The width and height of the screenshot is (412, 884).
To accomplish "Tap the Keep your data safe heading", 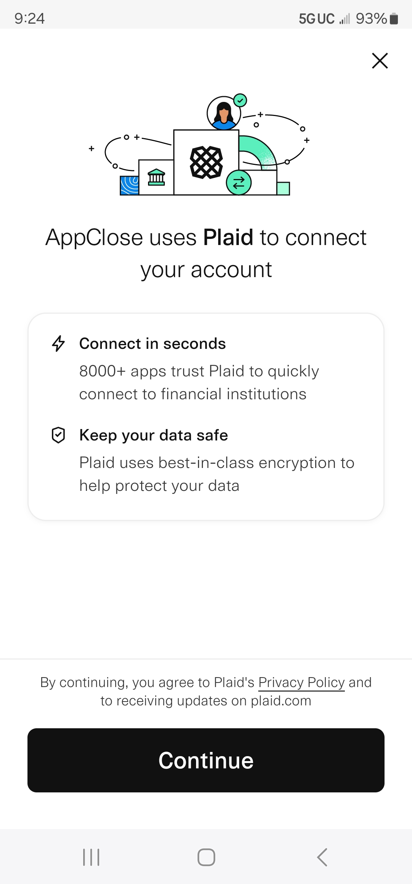I will [x=154, y=435].
